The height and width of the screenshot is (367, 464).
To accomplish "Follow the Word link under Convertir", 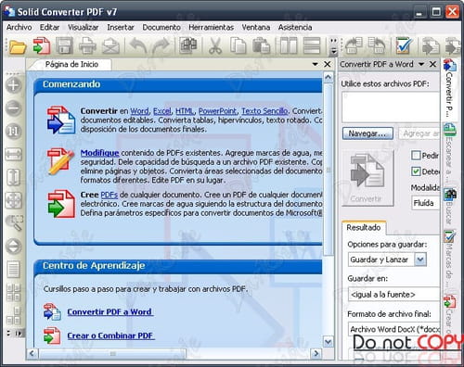I will pos(139,111).
